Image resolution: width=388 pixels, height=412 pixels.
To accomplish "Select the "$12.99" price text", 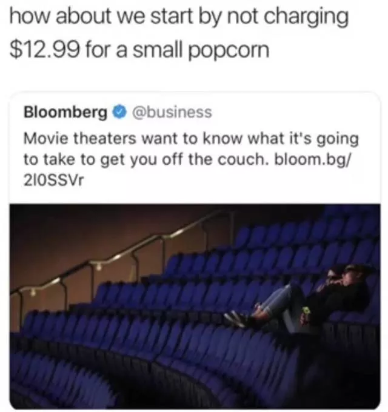I will [44, 50].
